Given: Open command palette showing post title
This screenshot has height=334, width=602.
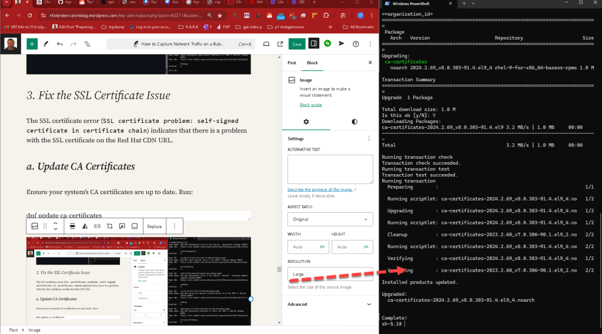Looking at the screenshot, I should pos(181,44).
